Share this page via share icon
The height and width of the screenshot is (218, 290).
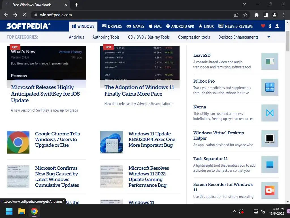tap(236, 15)
